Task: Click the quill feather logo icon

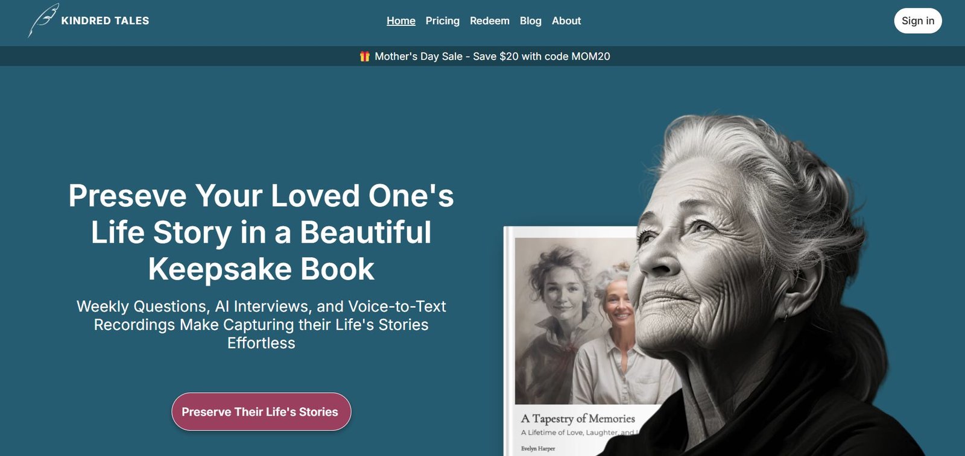Action: tap(43, 20)
